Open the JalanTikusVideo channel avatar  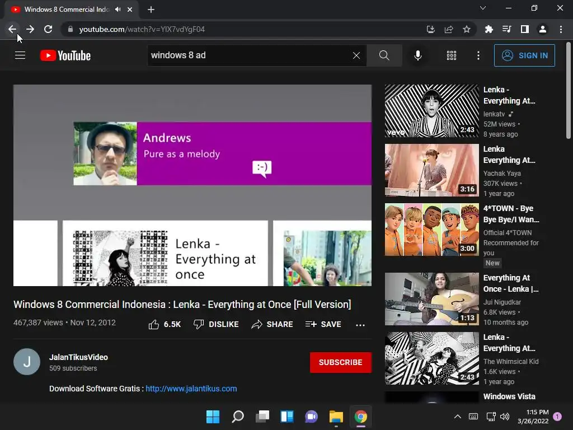(x=27, y=362)
